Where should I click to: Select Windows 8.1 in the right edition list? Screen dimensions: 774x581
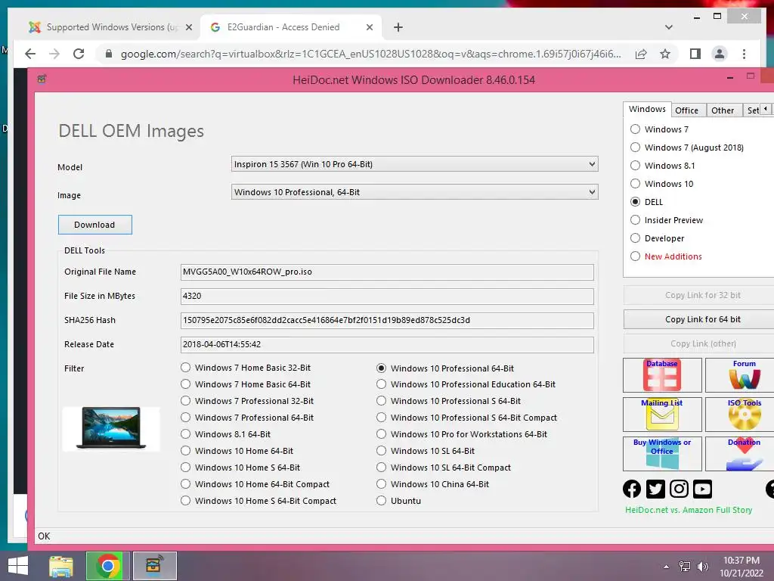[x=662, y=166]
